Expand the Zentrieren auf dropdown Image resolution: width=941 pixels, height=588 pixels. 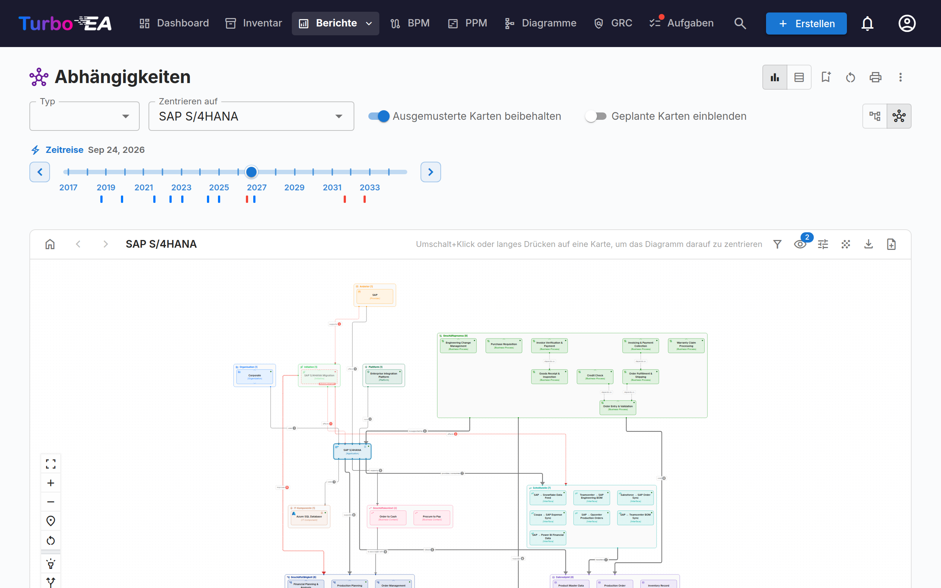[251, 116]
